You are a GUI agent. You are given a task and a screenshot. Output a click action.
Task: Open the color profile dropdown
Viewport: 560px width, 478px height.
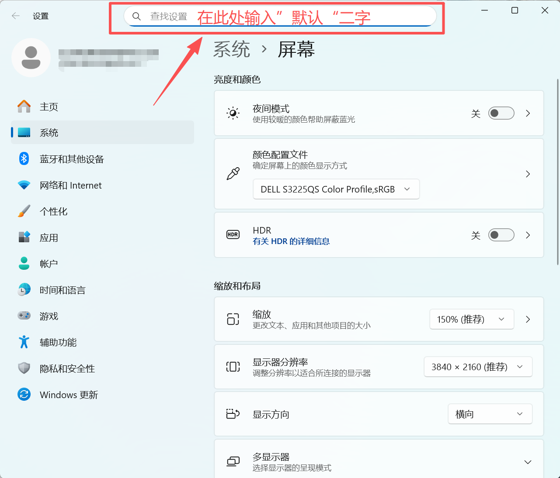(x=336, y=189)
